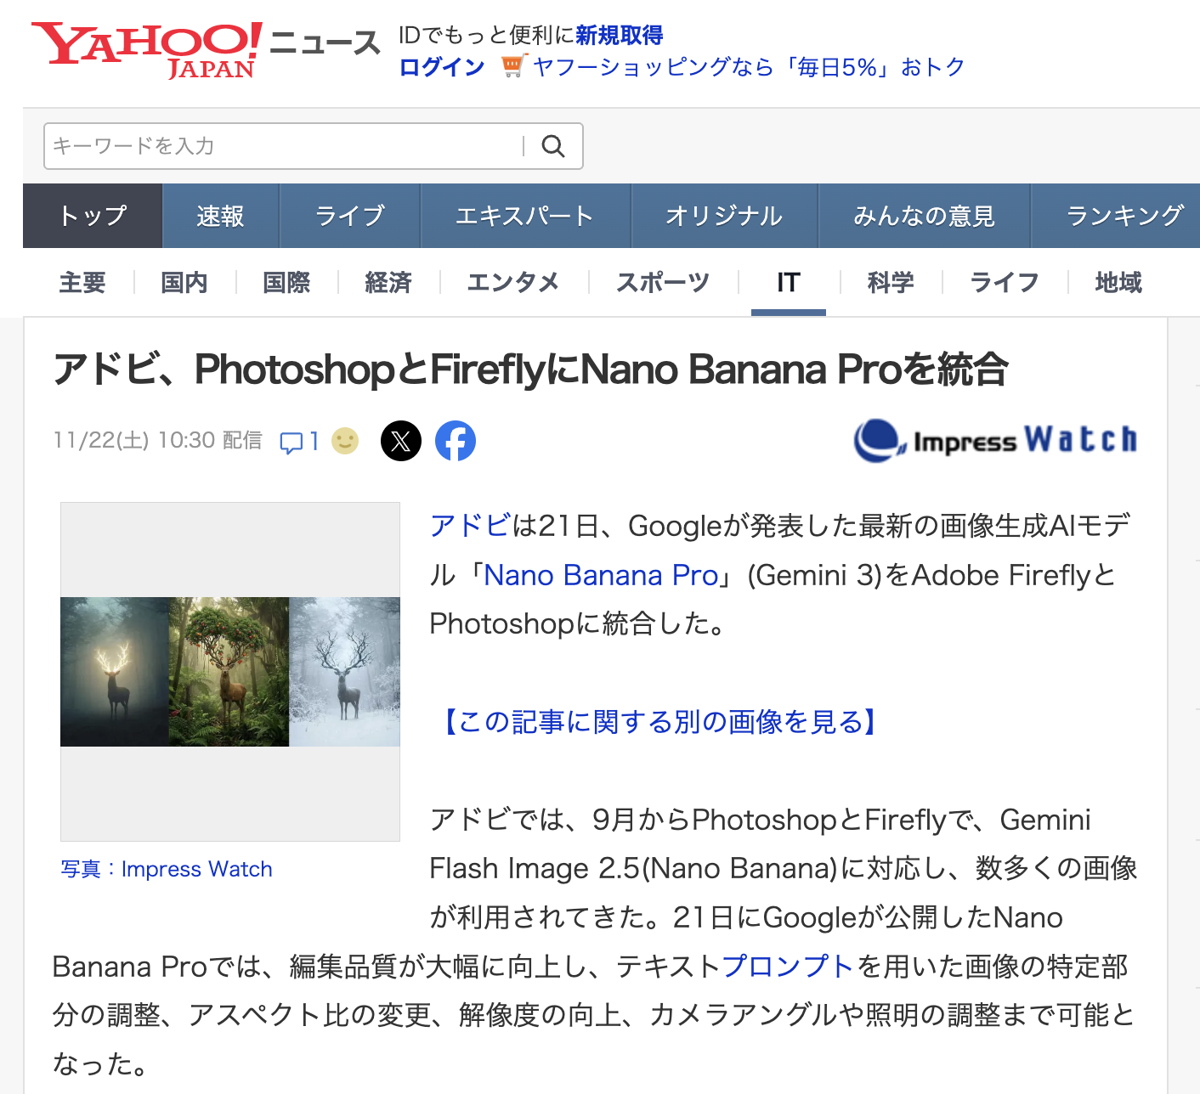Click the ログイン link

pyautogui.click(x=442, y=67)
